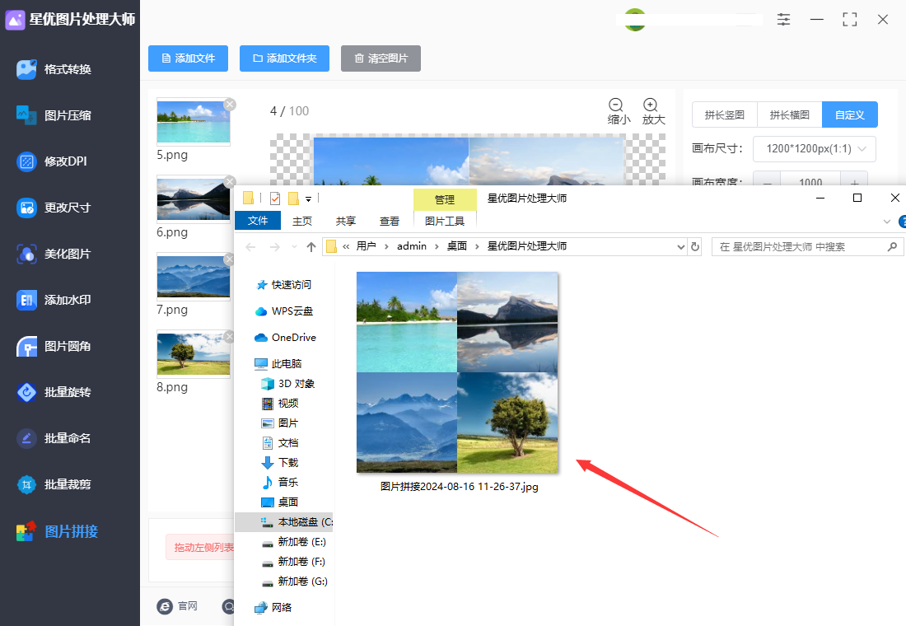The width and height of the screenshot is (906, 626).
Task: Open 批量裁剪 batch crop tool
Action: pyautogui.click(x=54, y=484)
